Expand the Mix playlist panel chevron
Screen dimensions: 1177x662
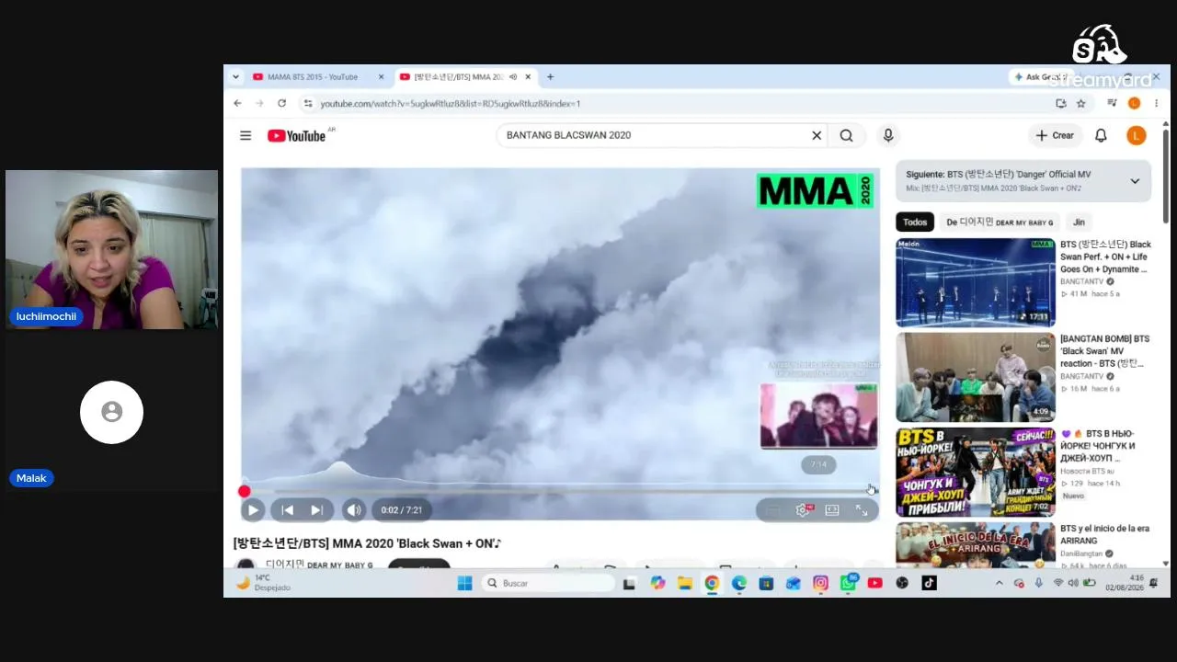(1135, 181)
